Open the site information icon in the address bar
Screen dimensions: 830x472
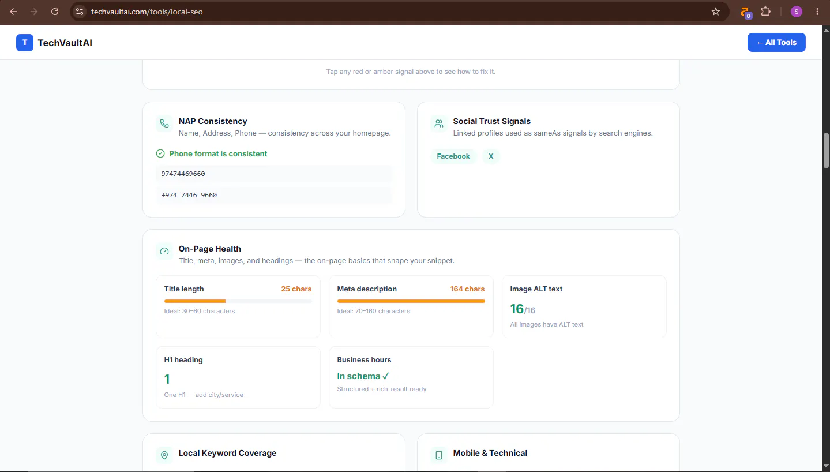click(x=80, y=12)
